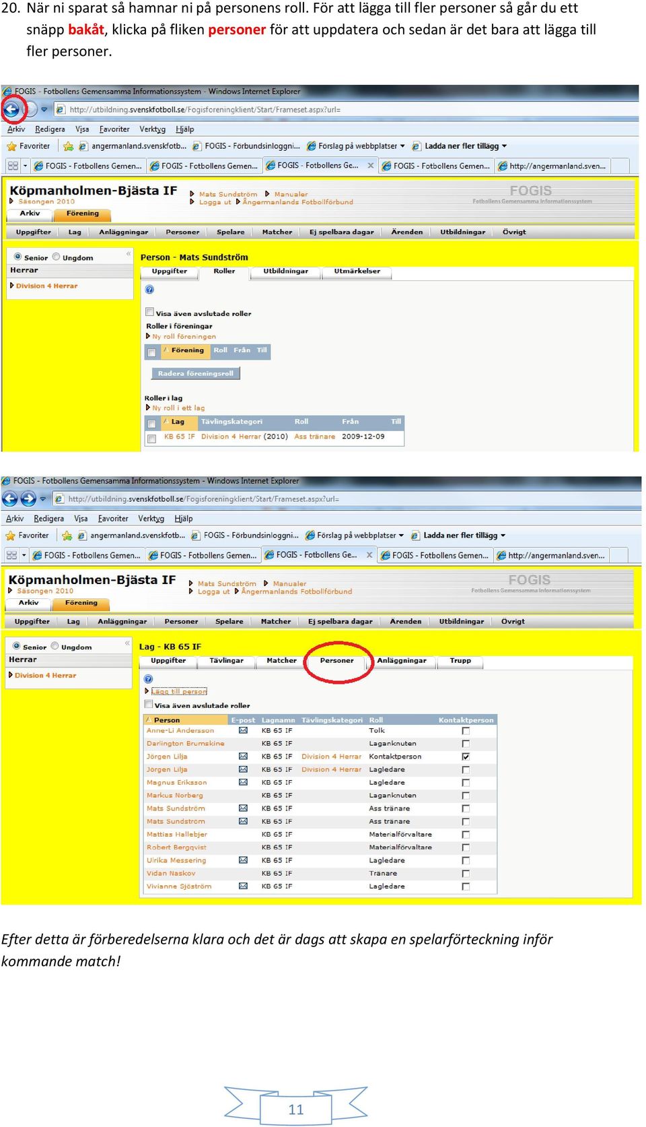Click add-to-favorites-bar star icon in lower screenshot

pyautogui.click(x=67, y=536)
